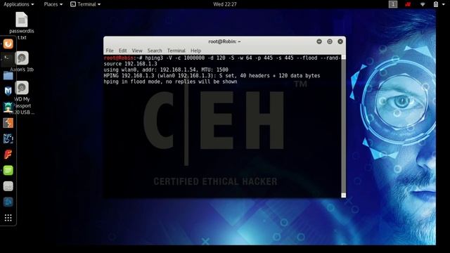
Task: Open the dark blue dock icon
Action: (8, 202)
